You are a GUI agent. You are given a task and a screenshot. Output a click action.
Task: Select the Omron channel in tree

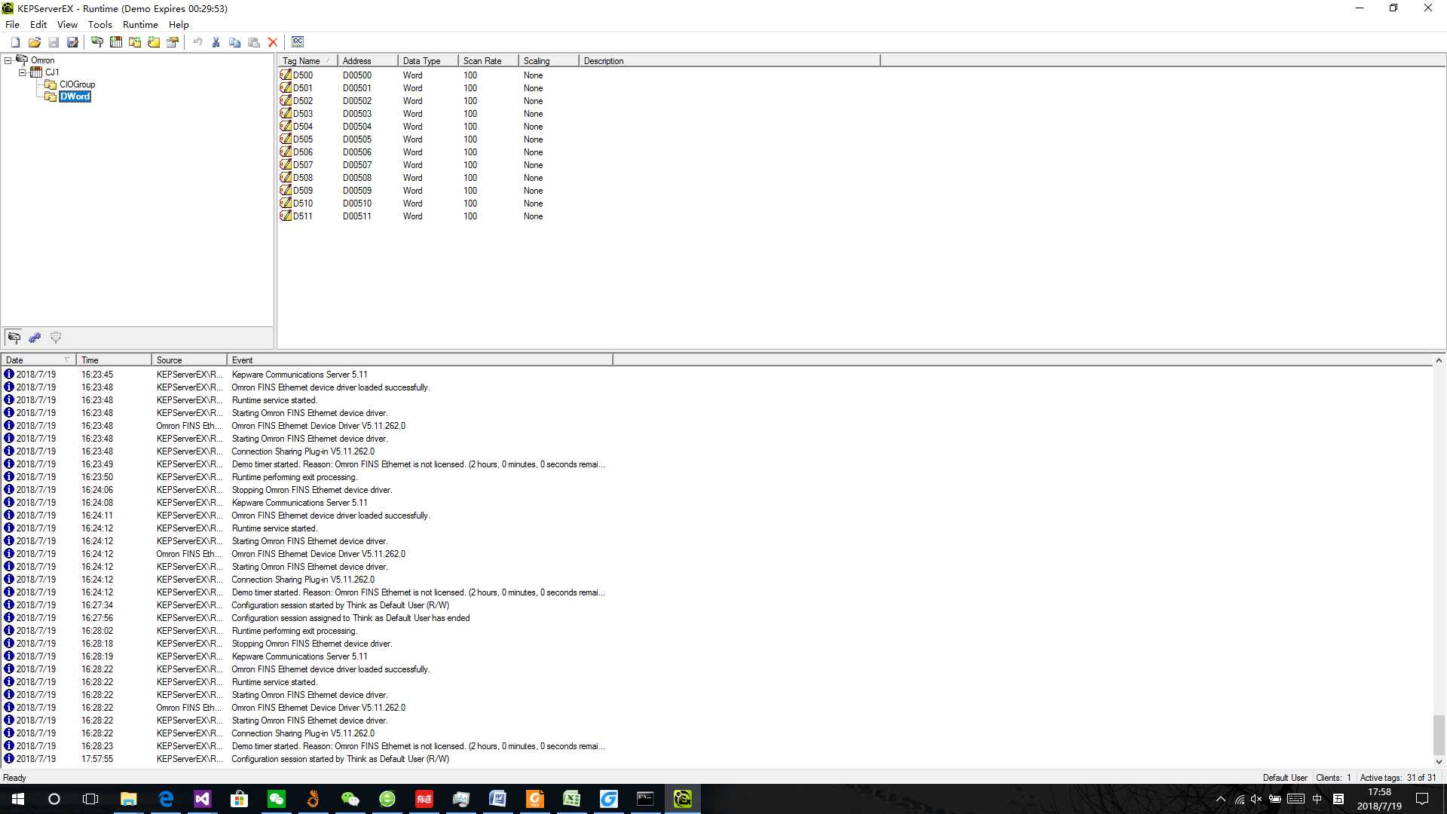(42, 60)
